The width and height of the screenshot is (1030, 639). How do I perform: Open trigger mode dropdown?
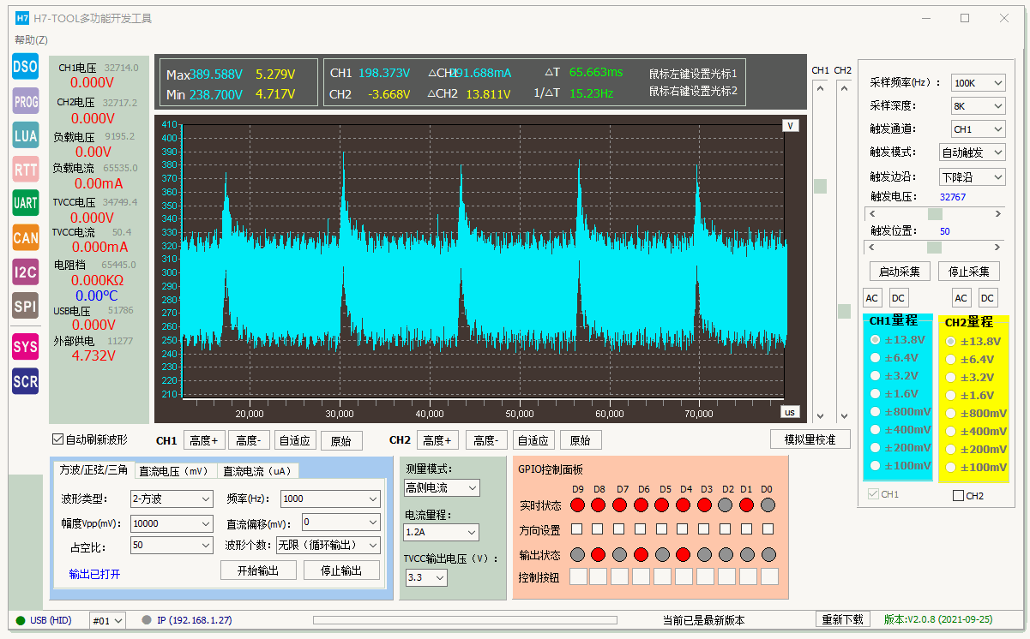(973, 152)
